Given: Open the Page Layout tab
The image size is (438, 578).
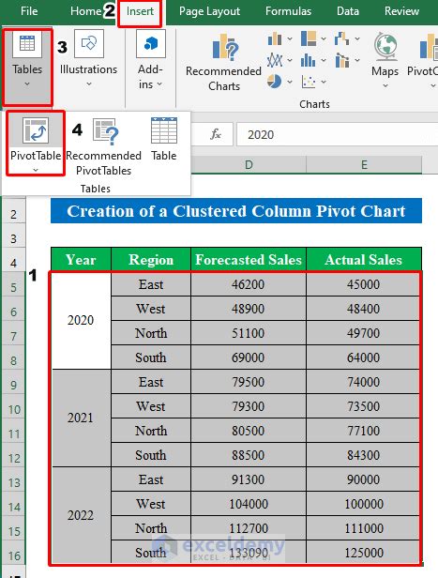Looking at the screenshot, I should tap(209, 11).
